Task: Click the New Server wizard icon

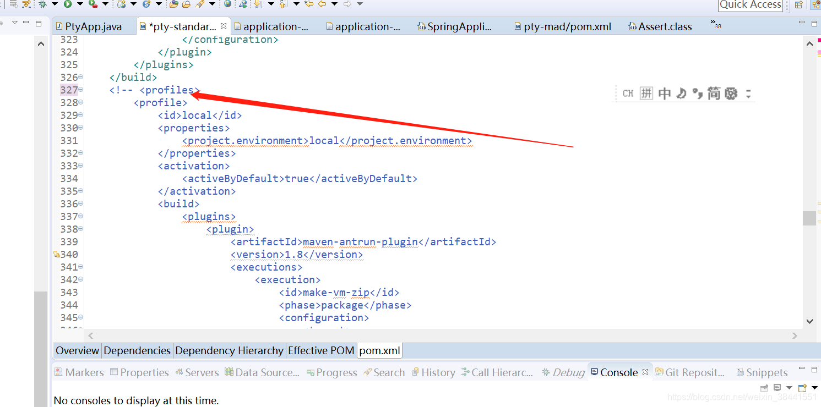Action: click(121, 4)
